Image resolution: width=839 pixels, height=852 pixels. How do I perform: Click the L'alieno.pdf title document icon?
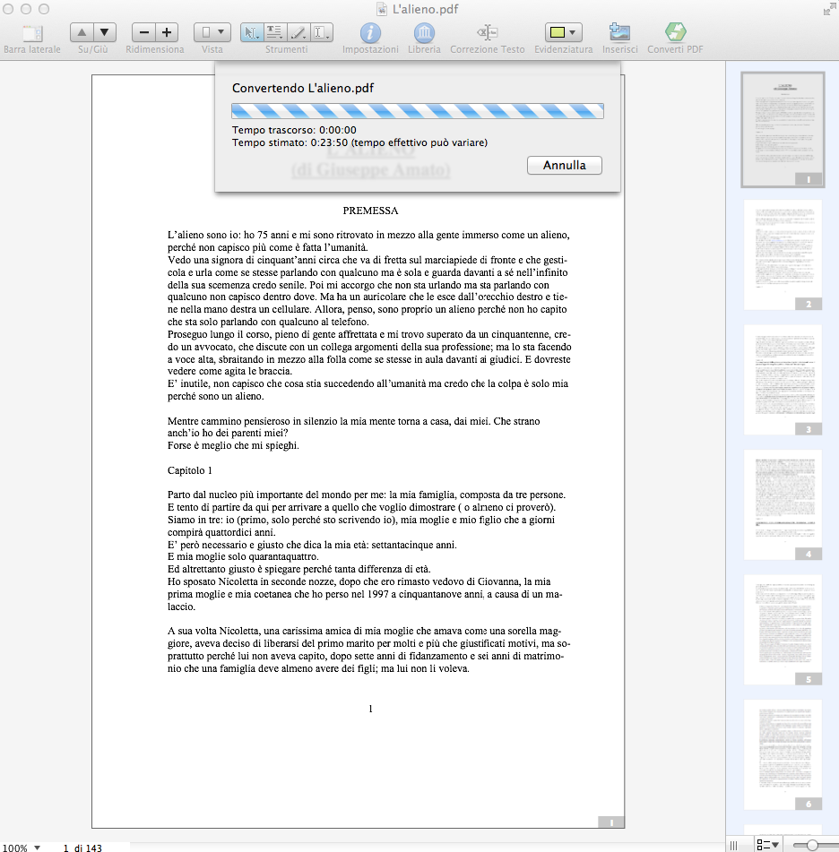[x=382, y=9]
